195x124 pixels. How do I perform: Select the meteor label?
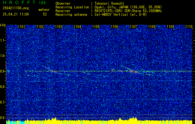pyautogui.click(x=44, y=10)
